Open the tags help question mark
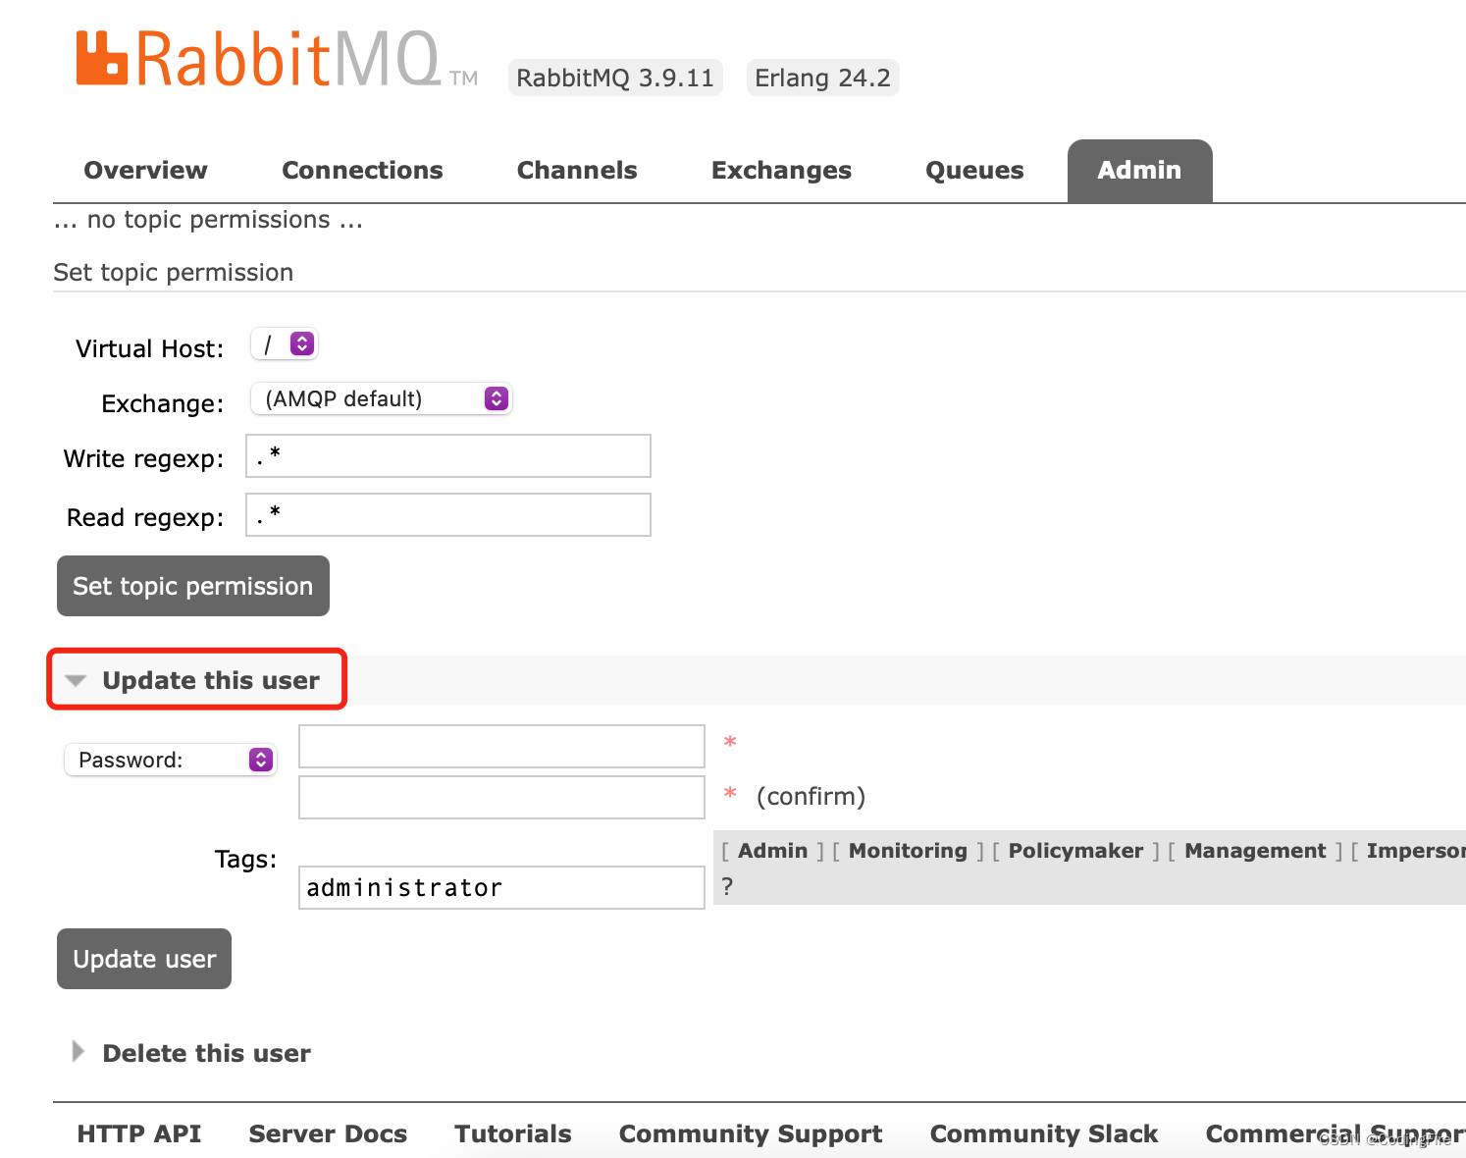The image size is (1466, 1158). tap(727, 886)
